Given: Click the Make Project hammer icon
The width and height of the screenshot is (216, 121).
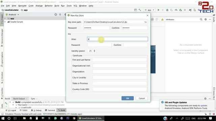Looking at the screenshot, I should pyautogui.click(x=140, y=10).
